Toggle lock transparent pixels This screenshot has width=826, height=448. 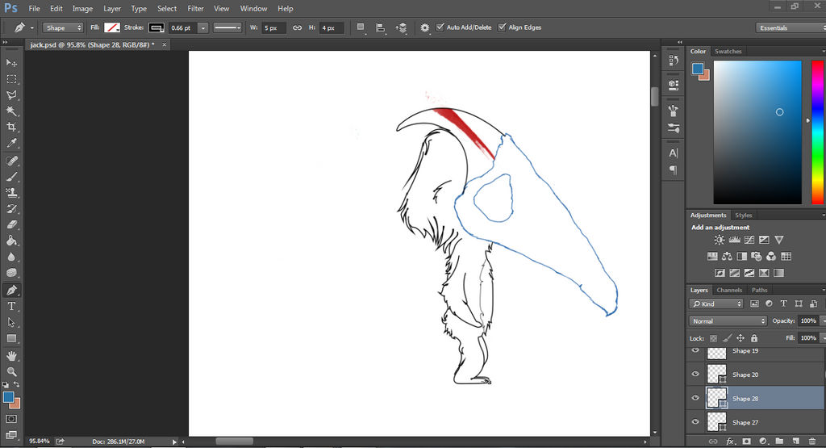(x=713, y=338)
